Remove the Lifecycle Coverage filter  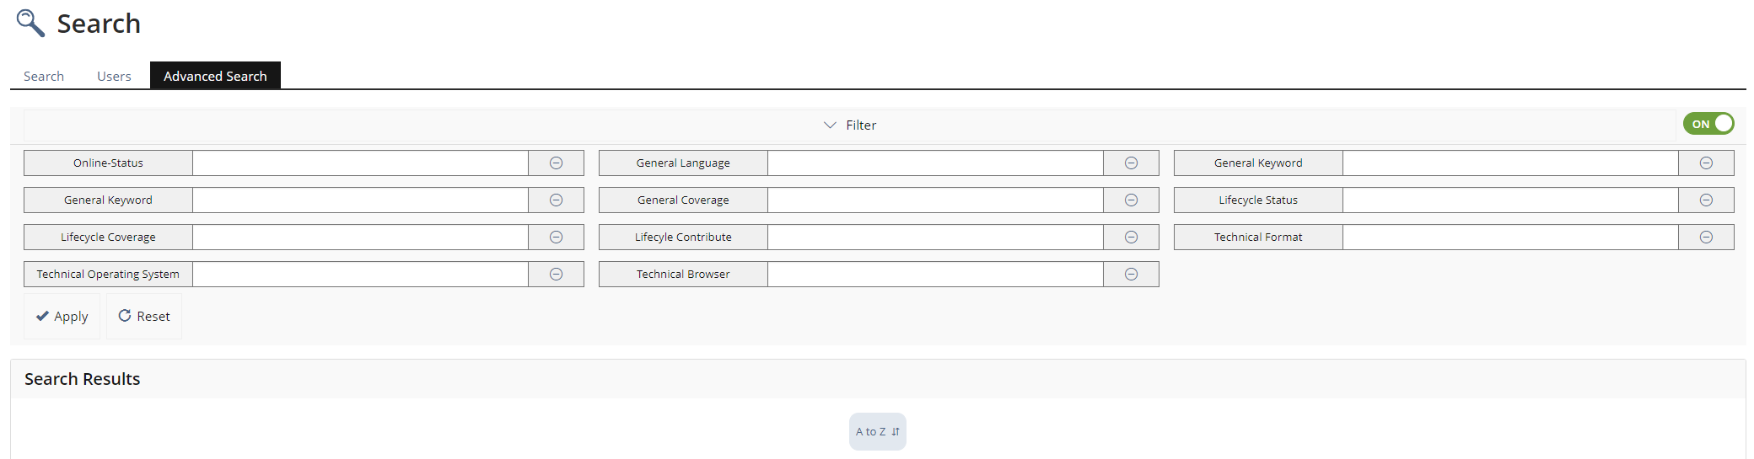(x=556, y=238)
